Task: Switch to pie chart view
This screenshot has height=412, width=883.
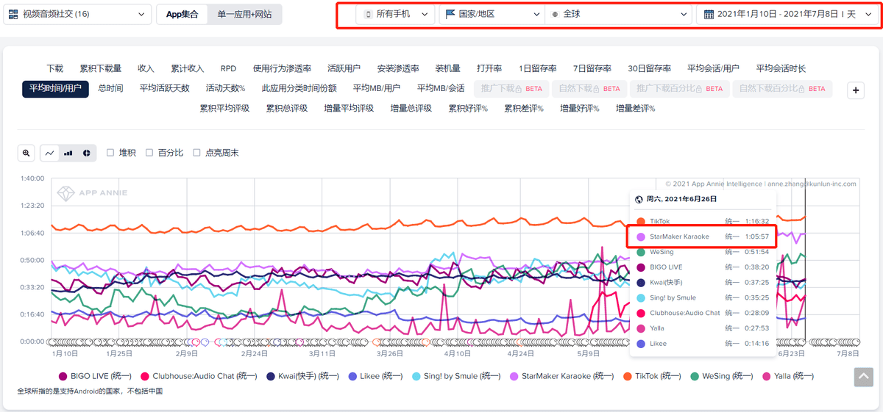Action: (x=87, y=153)
